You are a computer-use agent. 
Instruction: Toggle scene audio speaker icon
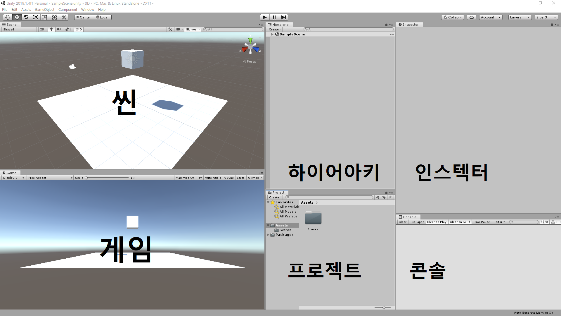pyautogui.click(x=59, y=29)
